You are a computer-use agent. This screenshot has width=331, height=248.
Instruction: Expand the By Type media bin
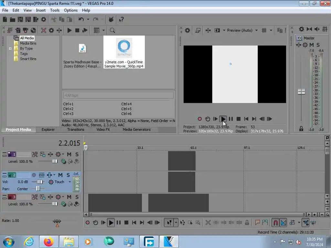click(10, 48)
